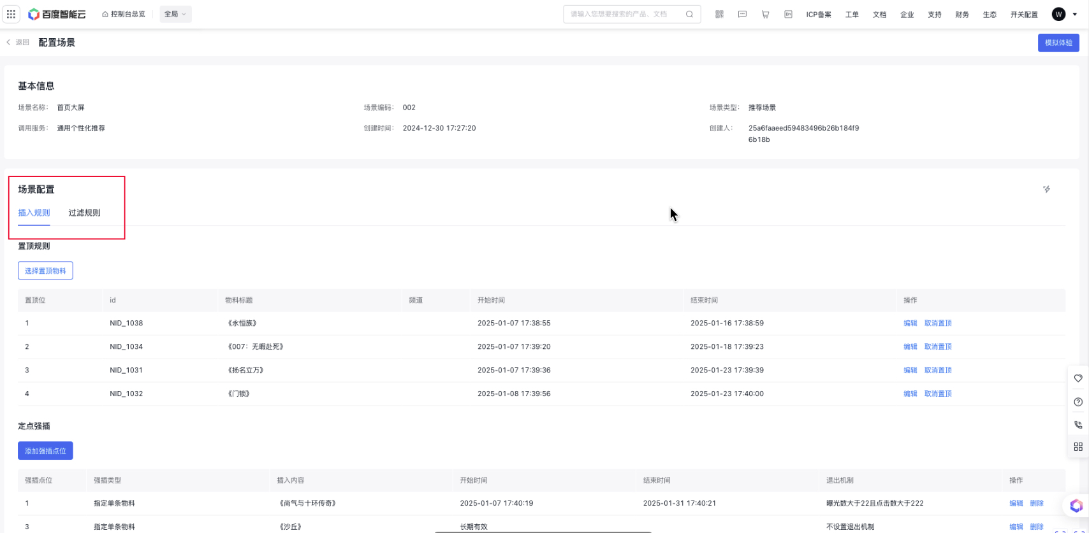1089x533 pixels.
Task: Click the NID_1034 id cell
Action: (x=126, y=346)
